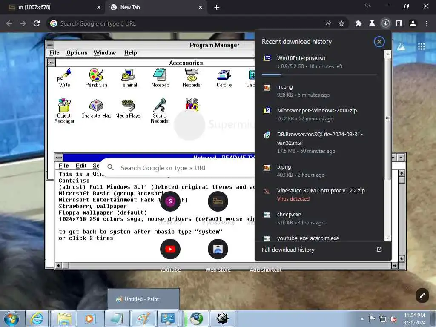Open the Sound Recorder microphone icon
The width and height of the screenshot is (436, 327).
click(160, 111)
